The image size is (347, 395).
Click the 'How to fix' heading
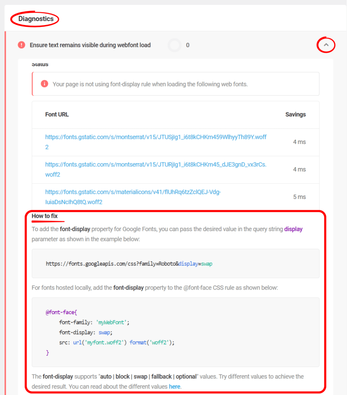pos(45,216)
